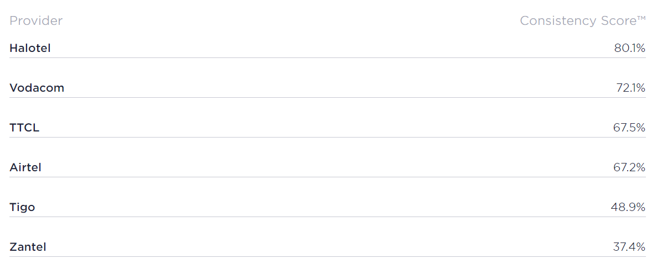Select the Halotel provider name
Screen dimensions: 657x269
tap(30, 48)
